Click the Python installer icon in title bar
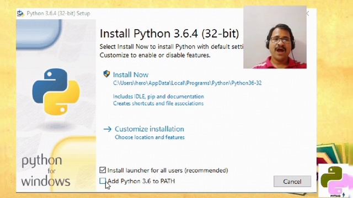This screenshot has height=198, width=353. tap(20, 13)
